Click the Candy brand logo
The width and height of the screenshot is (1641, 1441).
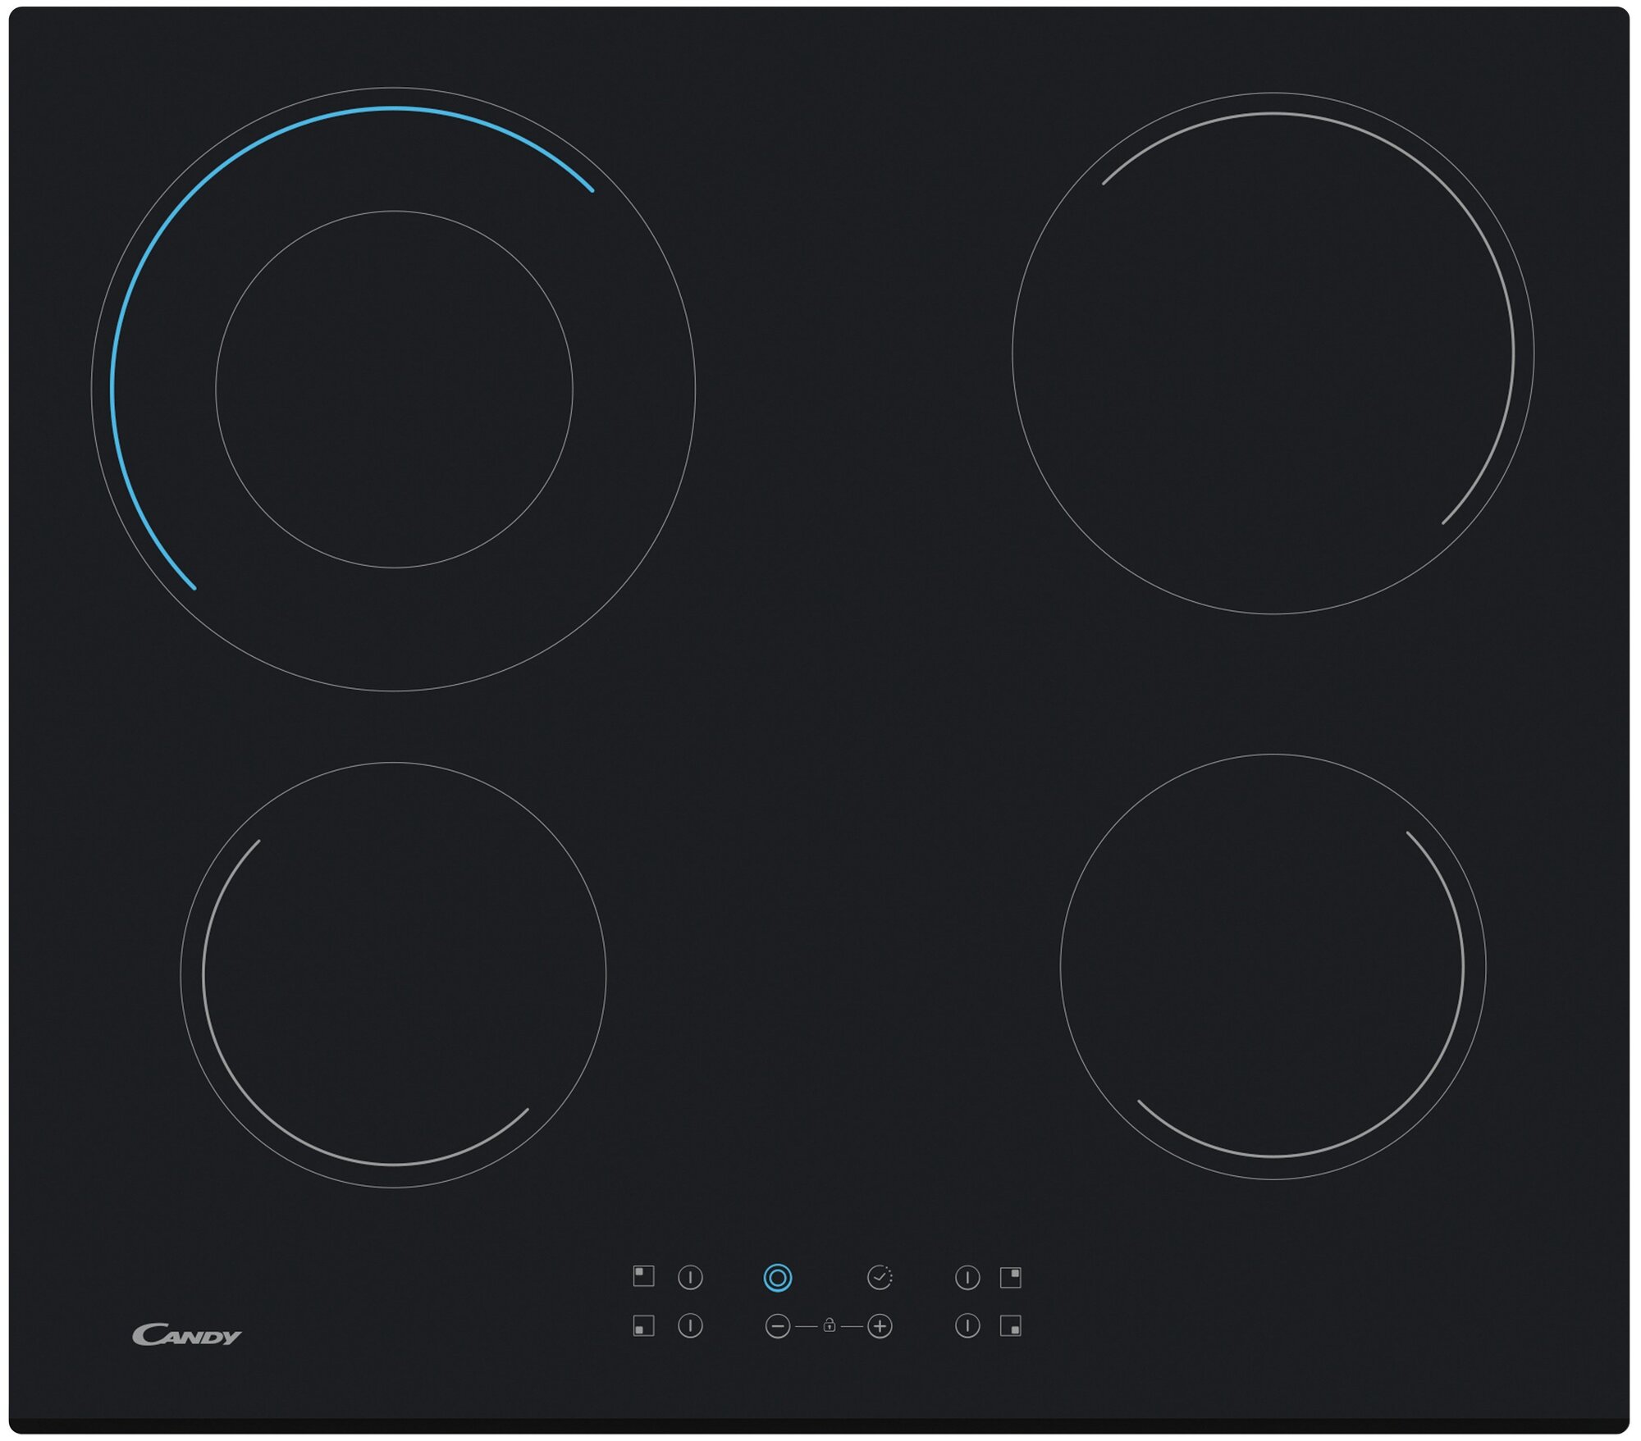click(187, 1335)
